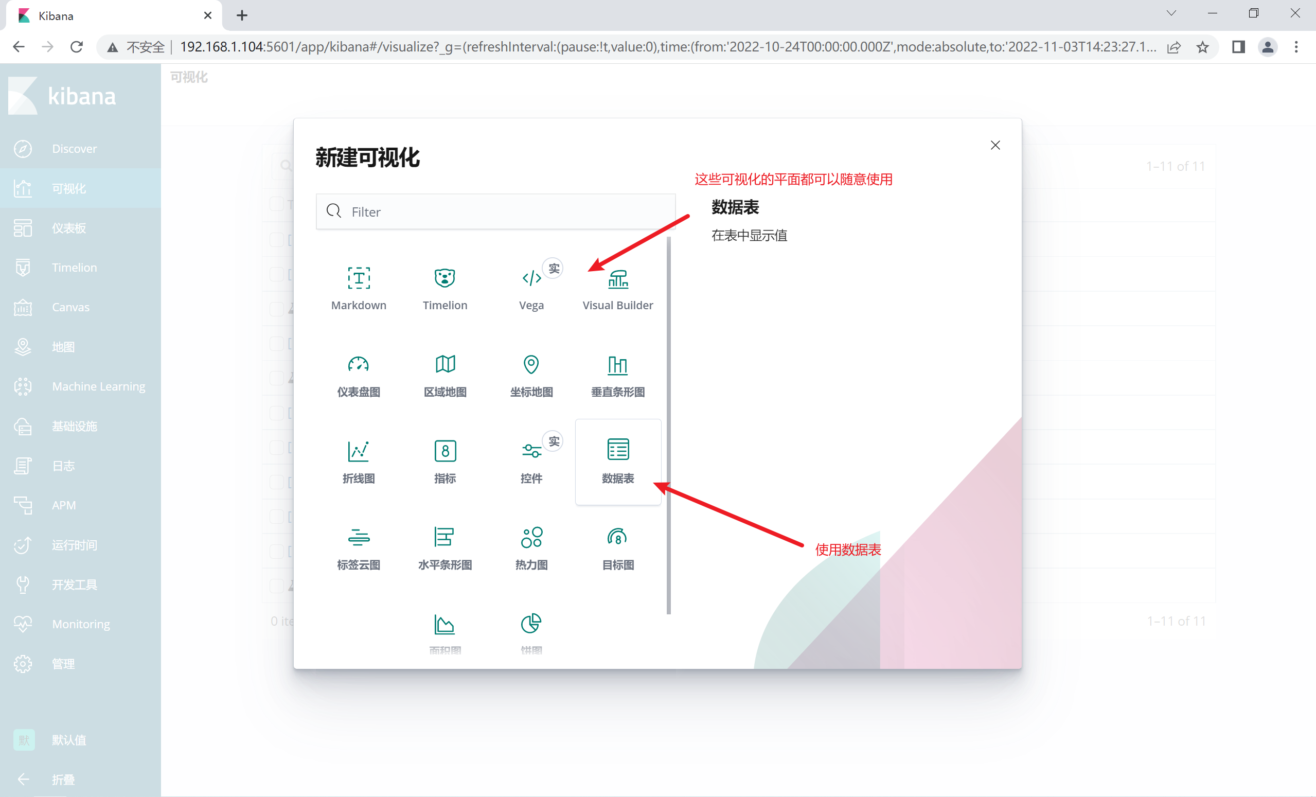Open 地图 maps in the sidebar
The image size is (1316, 797).
coord(80,347)
